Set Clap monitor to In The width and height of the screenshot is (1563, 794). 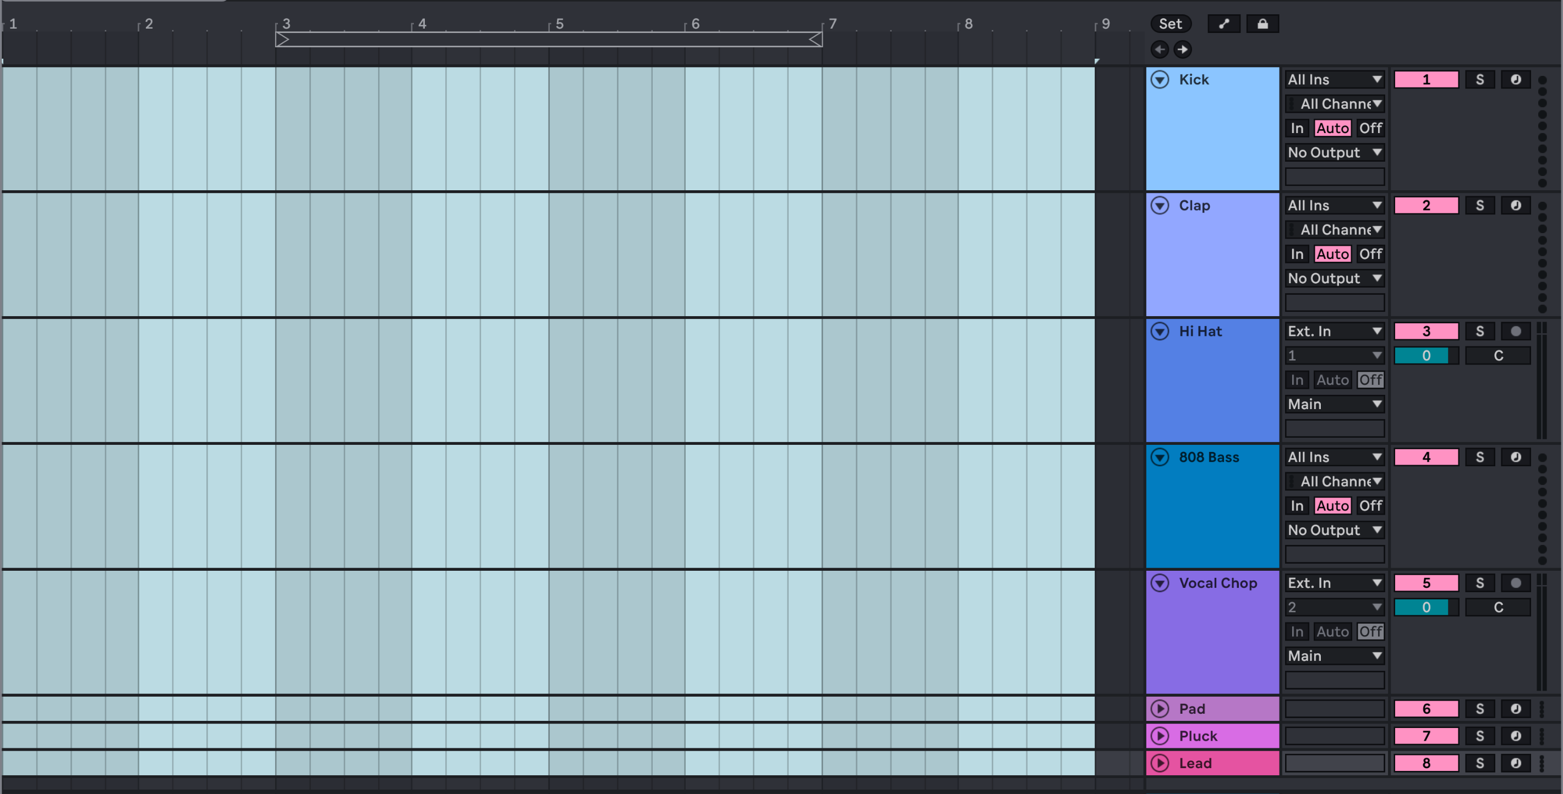pyautogui.click(x=1297, y=254)
